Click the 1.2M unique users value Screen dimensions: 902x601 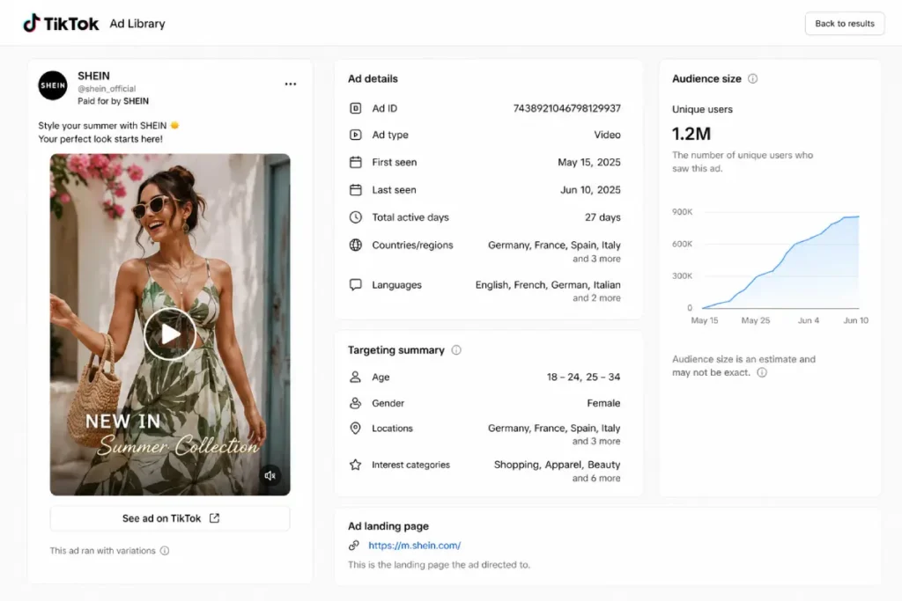(691, 134)
